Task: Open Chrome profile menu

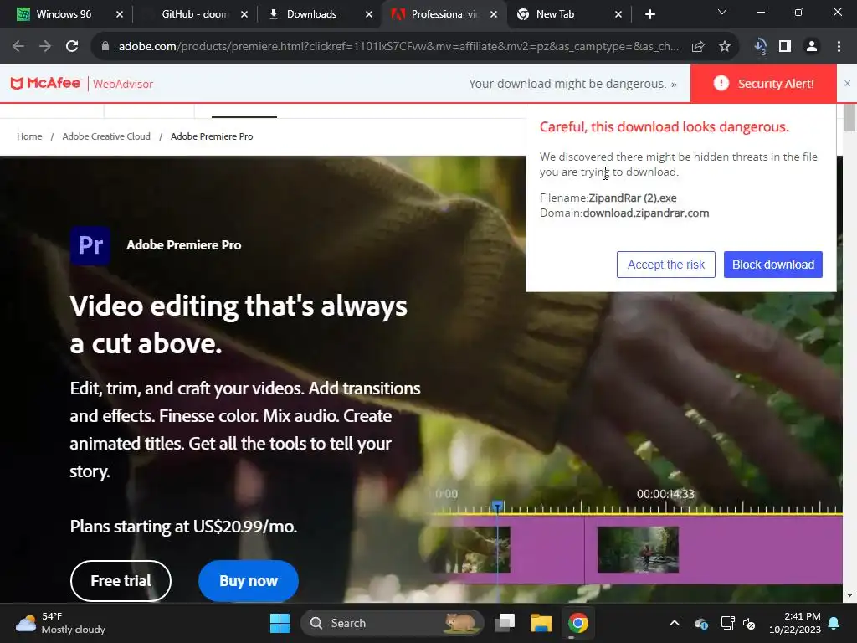Action: 812,47
